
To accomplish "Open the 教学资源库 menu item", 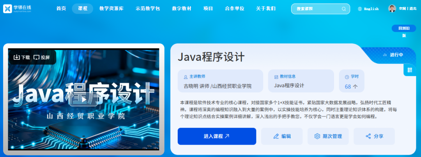I will click(111, 9).
